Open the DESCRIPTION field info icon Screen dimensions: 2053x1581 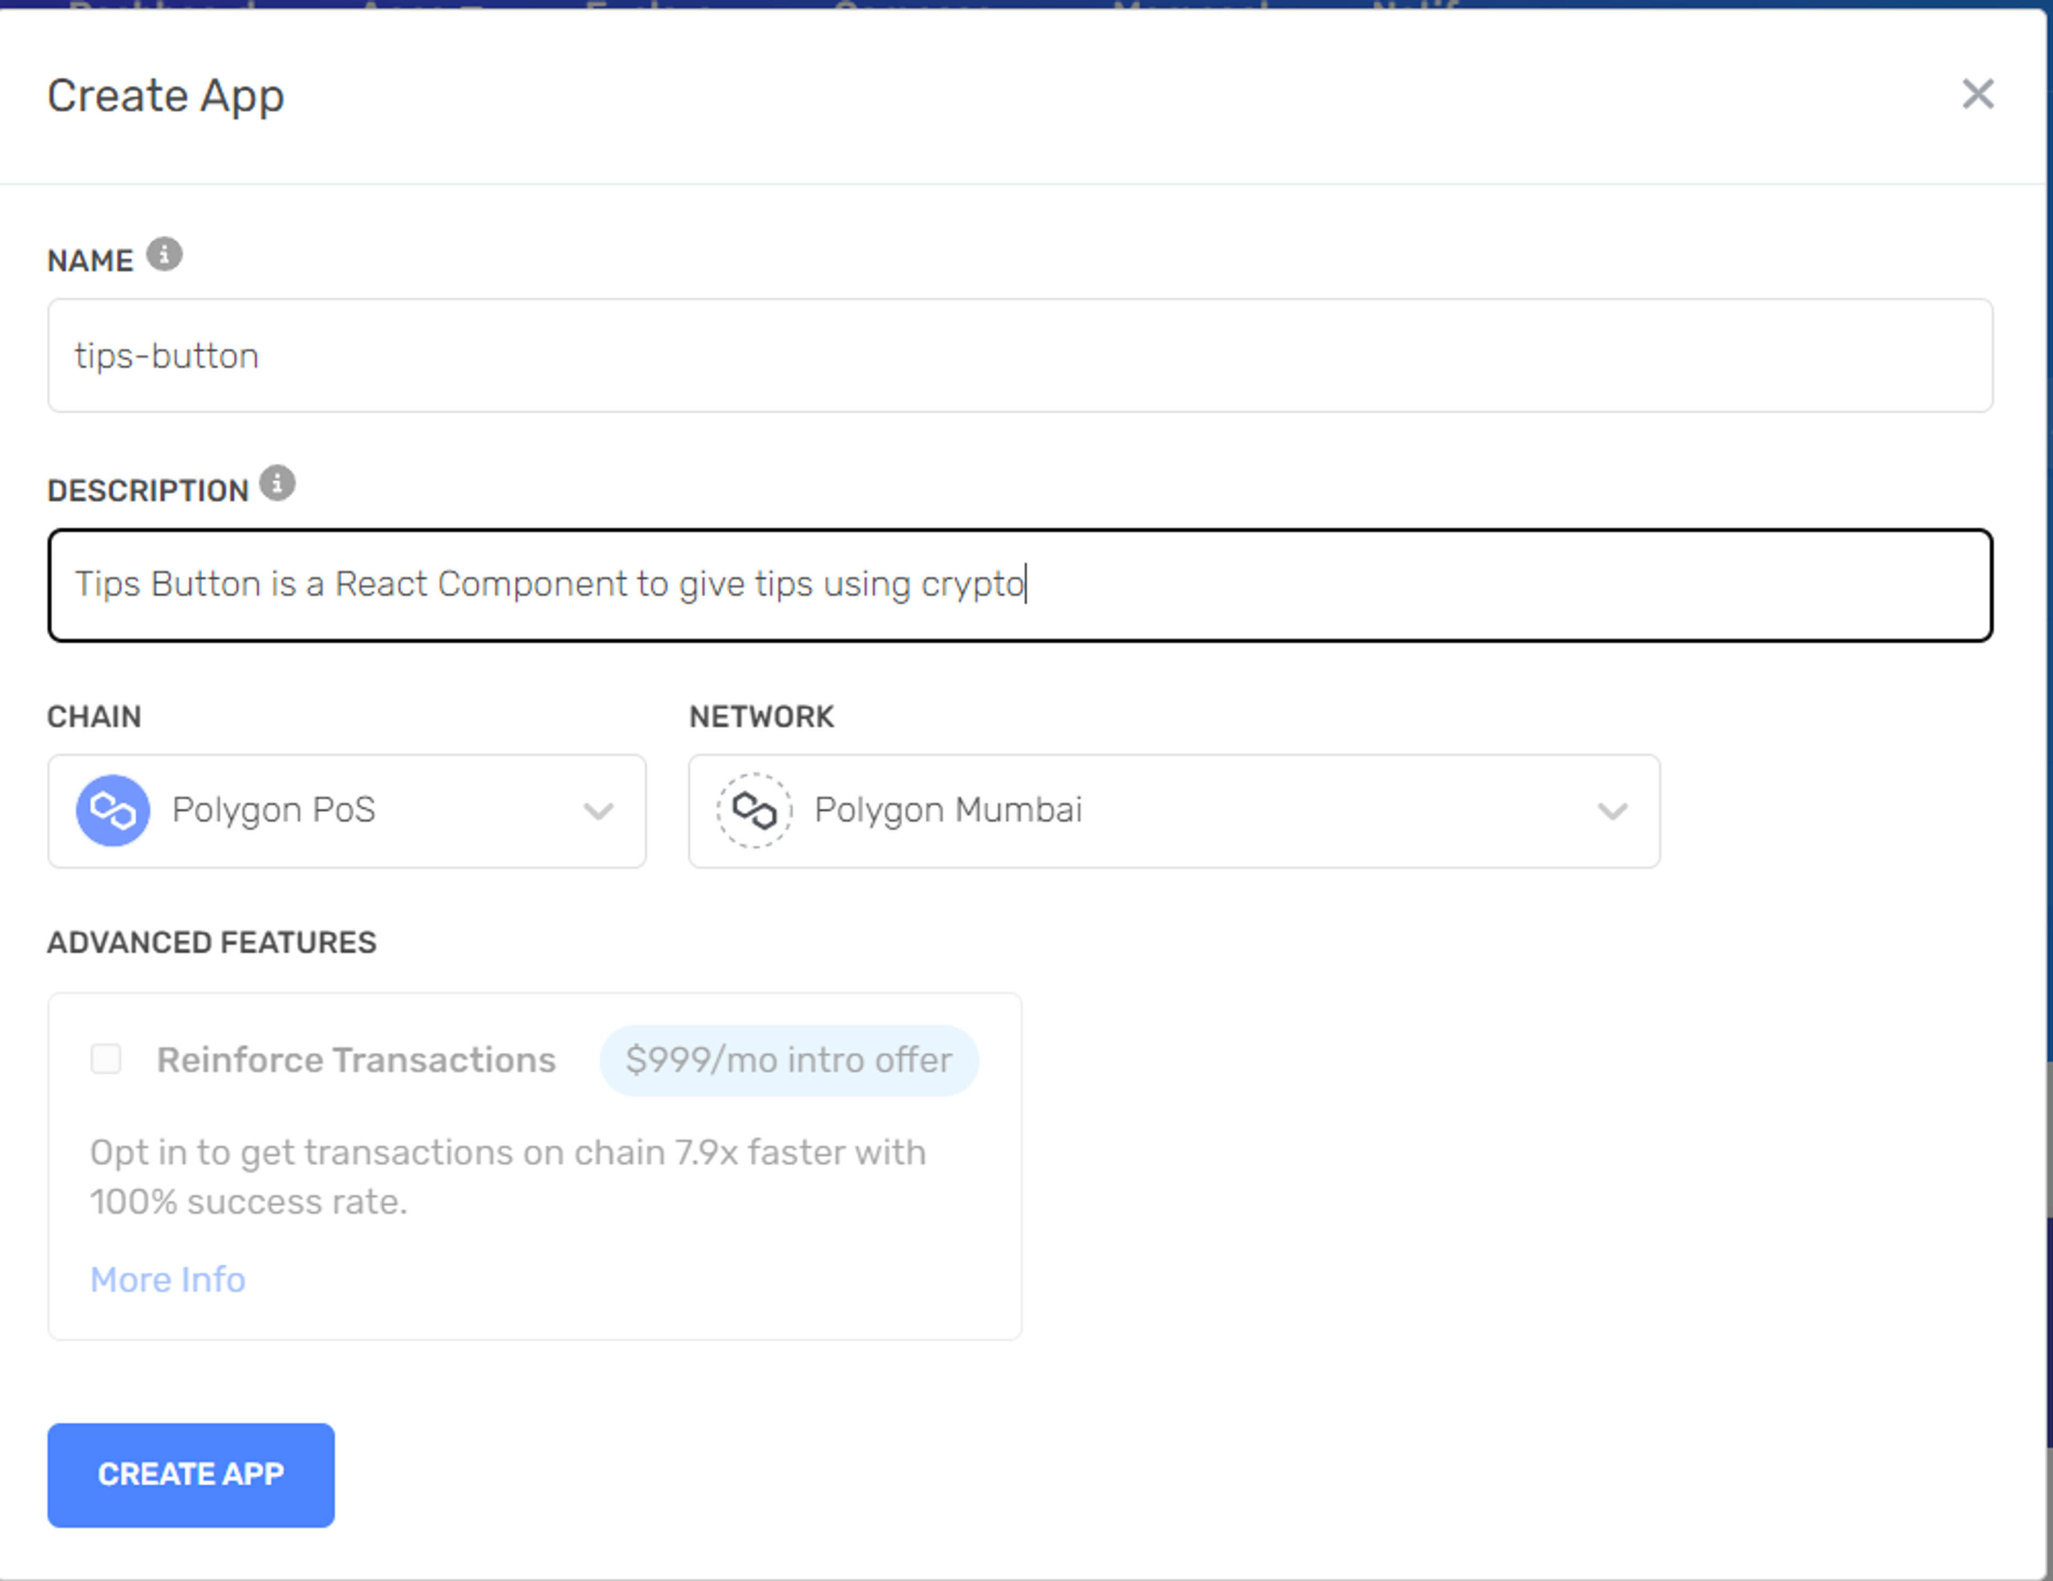[277, 483]
